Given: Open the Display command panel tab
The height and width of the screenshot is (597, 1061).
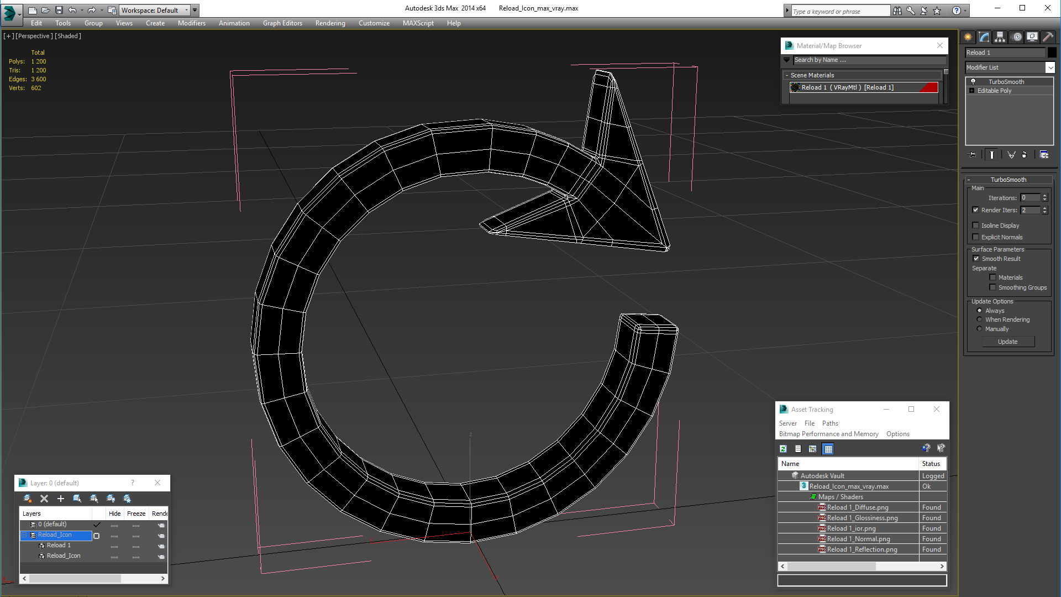Looking at the screenshot, I should 1032,37.
